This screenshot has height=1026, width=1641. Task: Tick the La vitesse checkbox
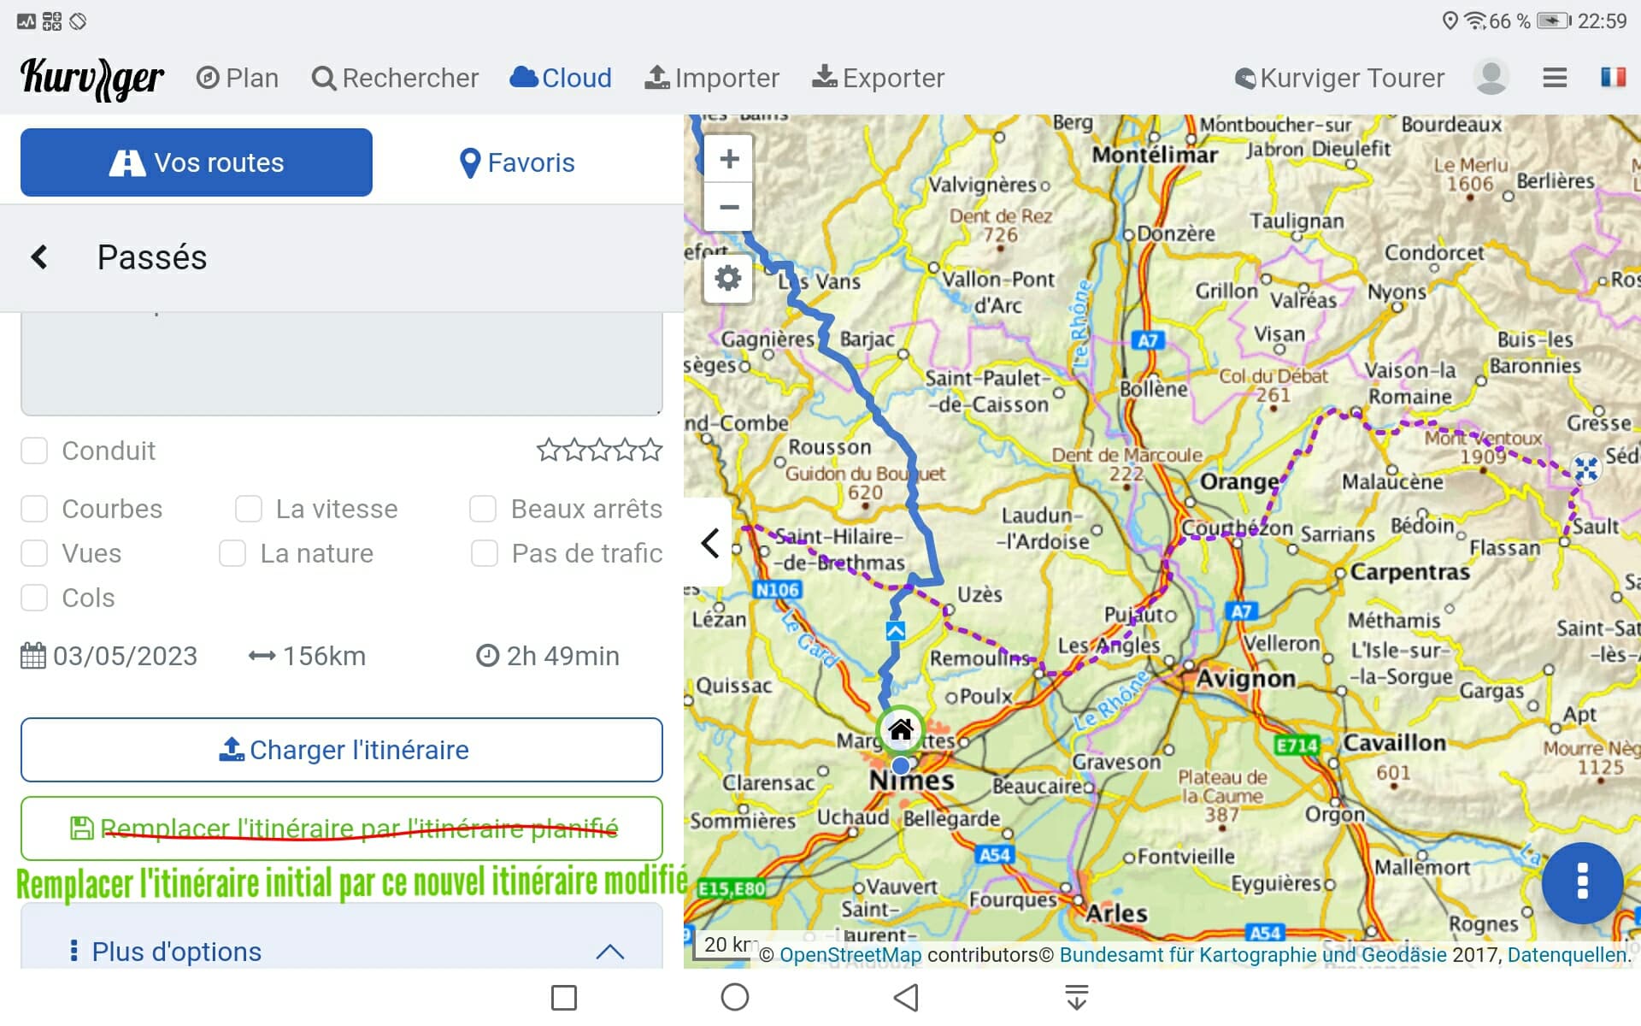[x=249, y=509]
